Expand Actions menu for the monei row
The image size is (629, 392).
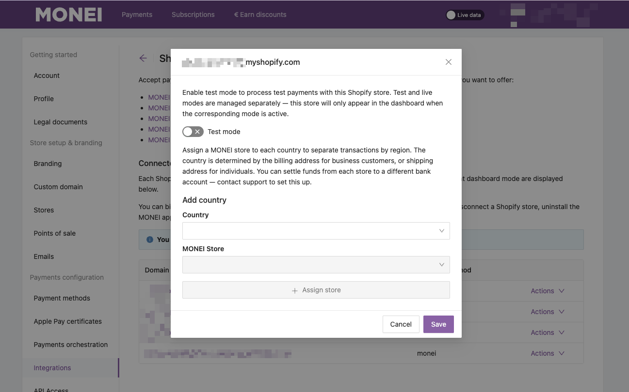pyautogui.click(x=548, y=353)
